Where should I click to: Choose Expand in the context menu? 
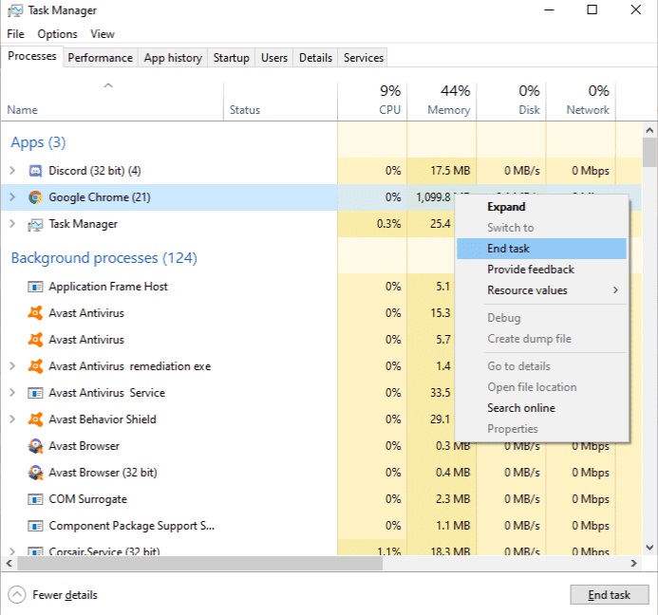tap(541, 207)
